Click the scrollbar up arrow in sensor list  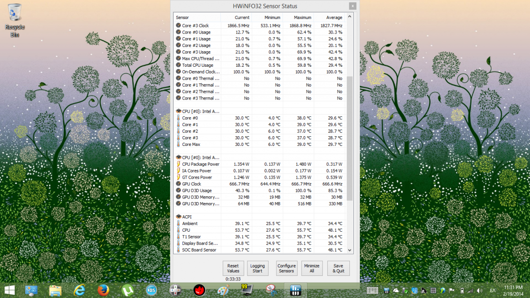tap(350, 16)
